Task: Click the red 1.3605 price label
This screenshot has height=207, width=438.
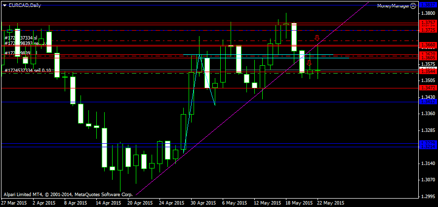Action: [x=428, y=58]
